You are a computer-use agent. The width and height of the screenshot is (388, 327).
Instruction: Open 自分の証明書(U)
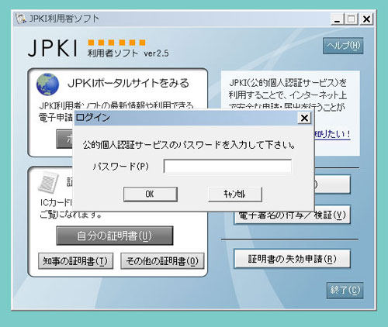click(115, 236)
